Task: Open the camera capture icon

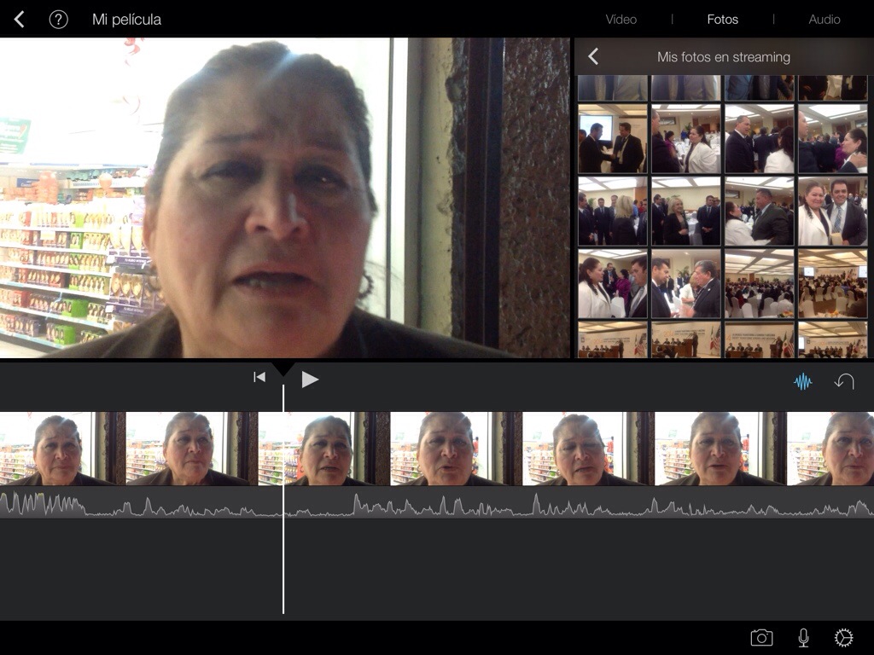Action: click(x=761, y=638)
